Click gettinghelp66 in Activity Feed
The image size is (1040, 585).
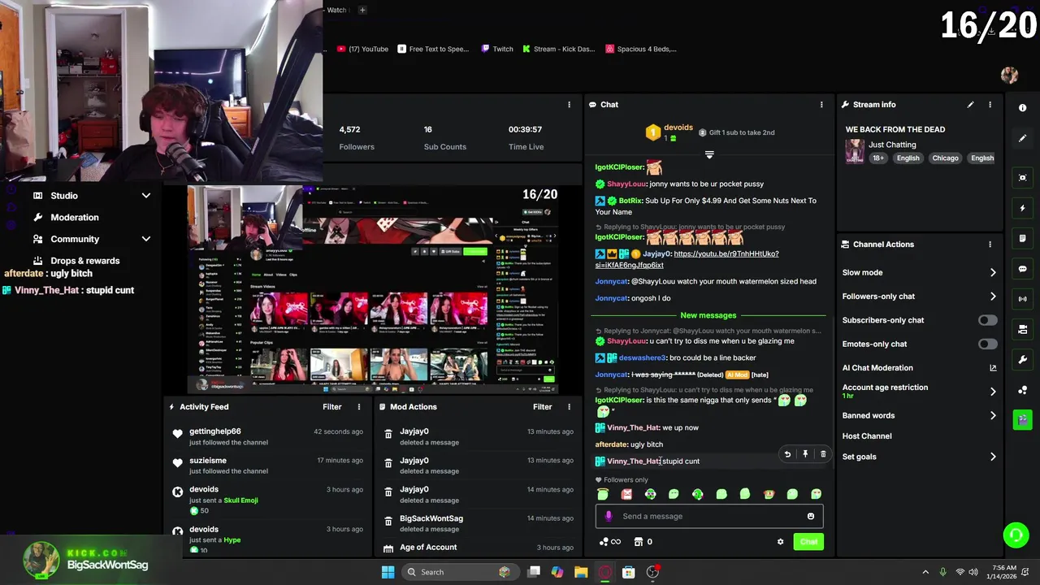(214, 431)
